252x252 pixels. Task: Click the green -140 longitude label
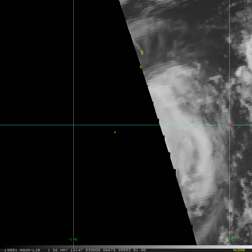pos(73,239)
